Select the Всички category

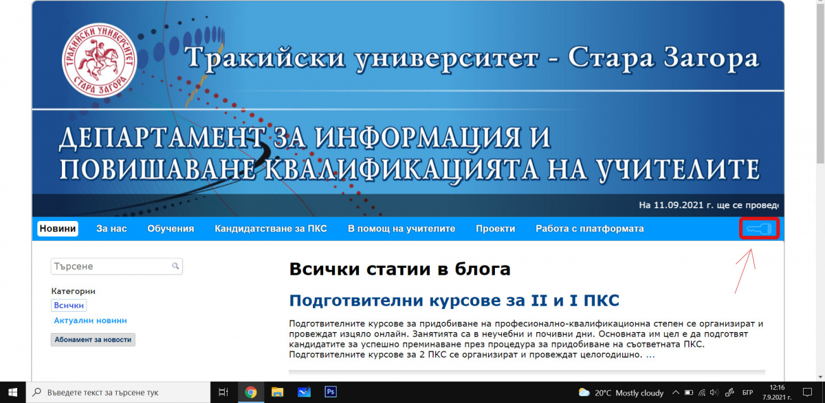click(x=69, y=306)
